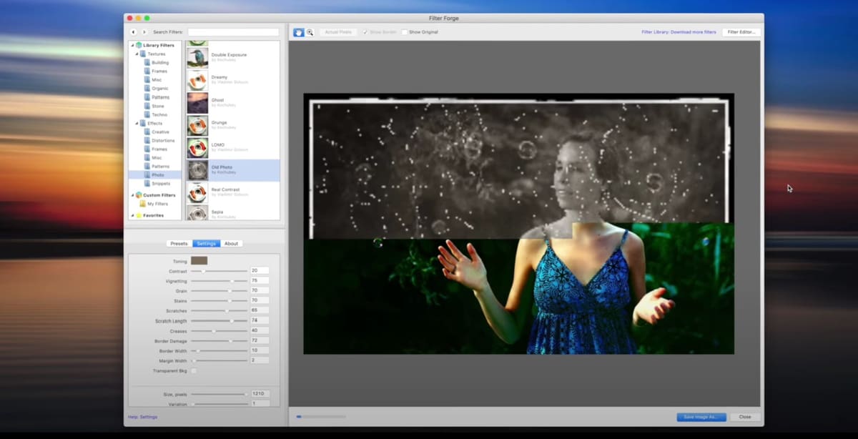The width and height of the screenshot is (858, 439).
Task: Go forward with the right arrow button
Action: click(144, 32)
